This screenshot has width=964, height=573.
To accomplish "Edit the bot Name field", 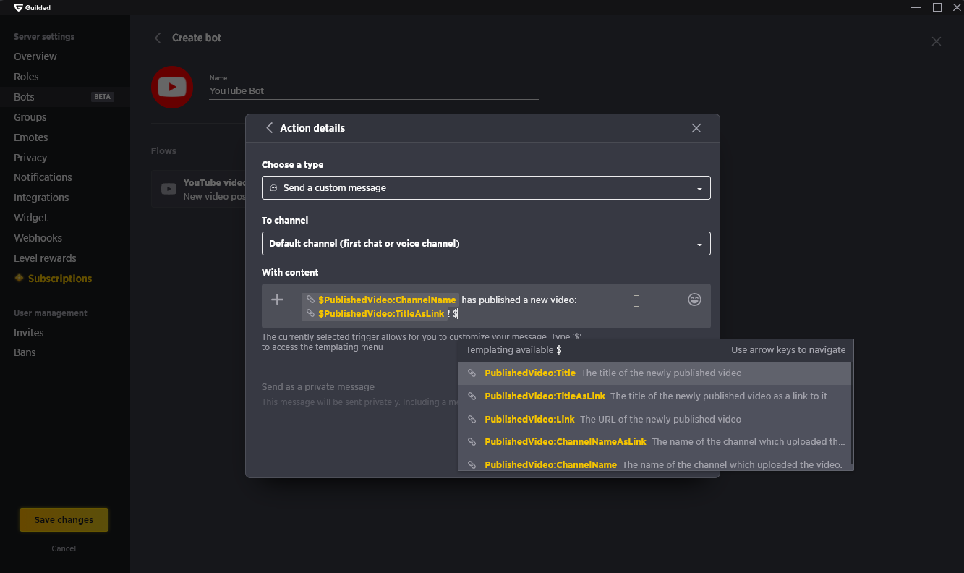I will coord(374,91).
